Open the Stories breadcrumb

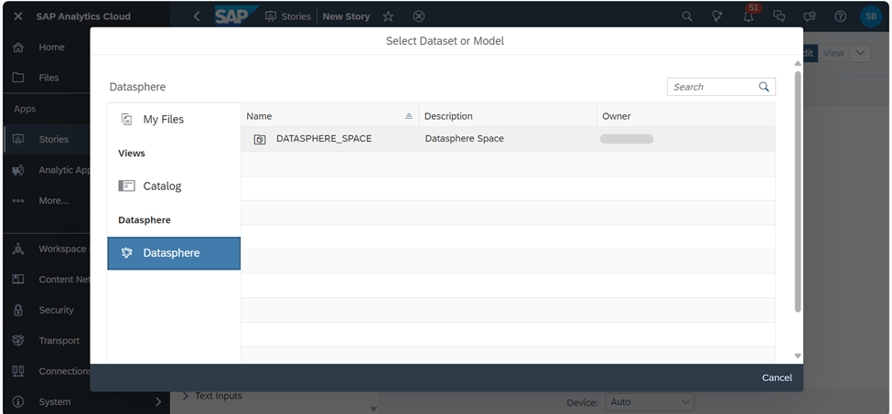(289, 16)
